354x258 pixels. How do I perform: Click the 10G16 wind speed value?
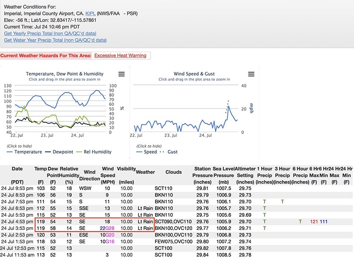107,241
